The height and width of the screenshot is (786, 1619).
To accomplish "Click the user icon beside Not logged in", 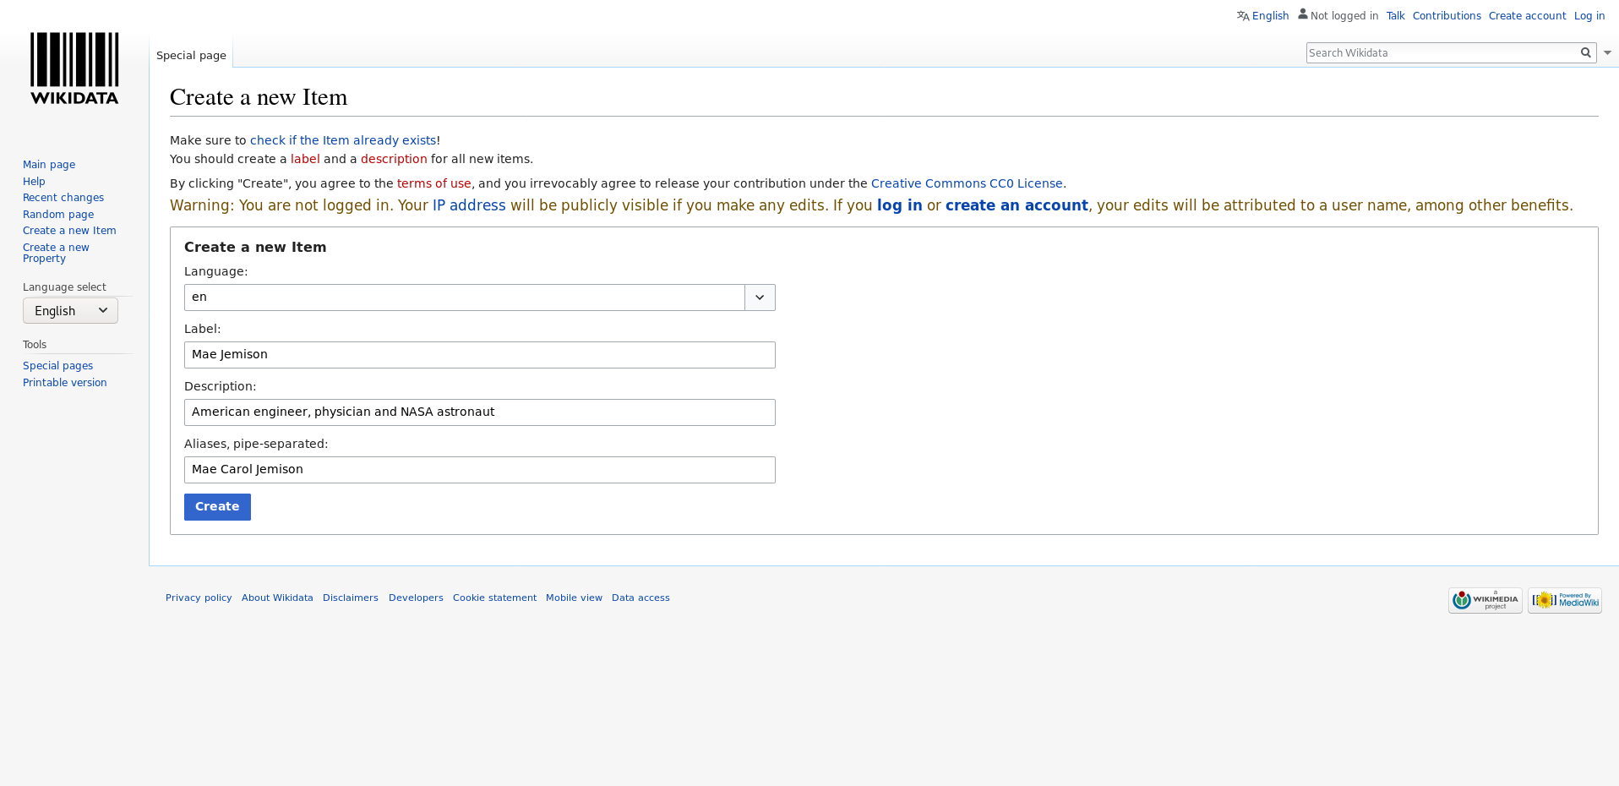I will 1303,14.
